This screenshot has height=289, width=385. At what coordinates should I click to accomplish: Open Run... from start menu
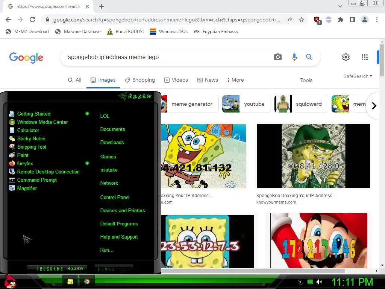coord(107,250)
